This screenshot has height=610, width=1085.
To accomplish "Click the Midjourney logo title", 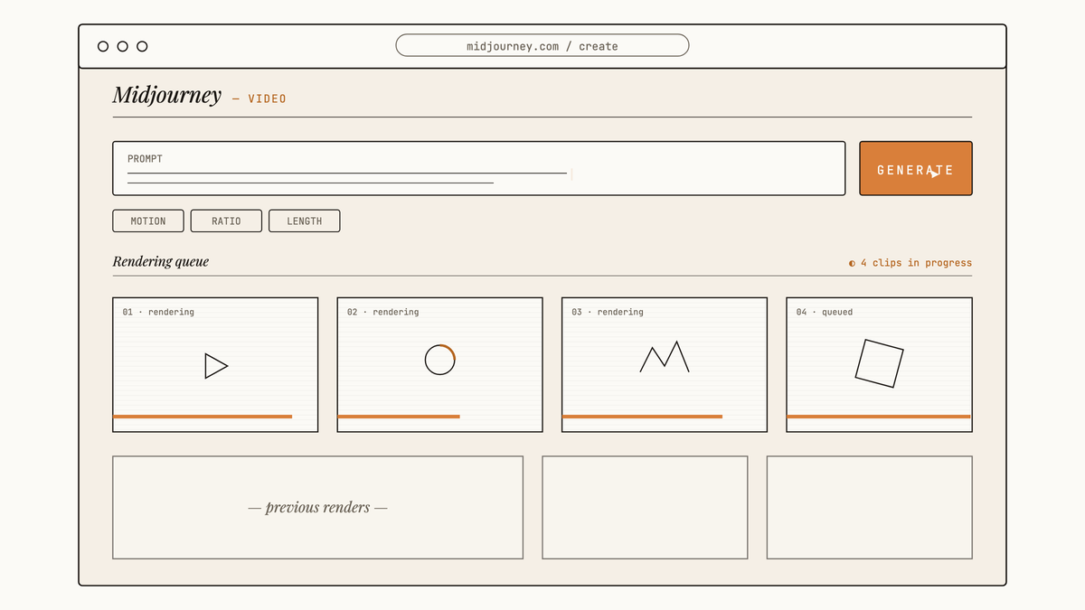I will (x=166, y=95).
